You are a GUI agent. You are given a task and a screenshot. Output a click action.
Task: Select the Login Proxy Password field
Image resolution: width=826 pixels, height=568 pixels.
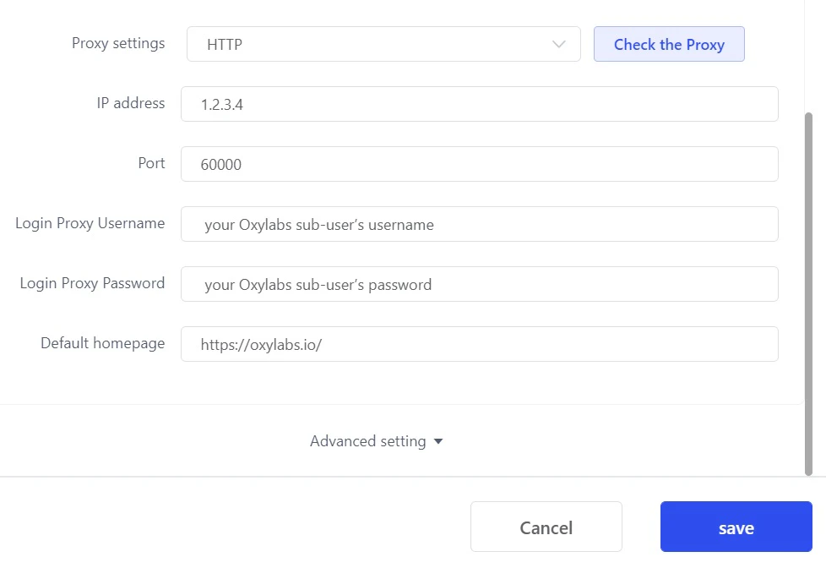tap(479, 284)
